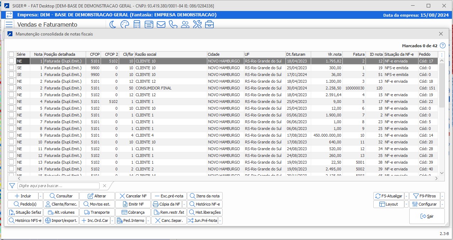Click the help question mark icon
The image size is (453, 240).
[x=443, y=45]
